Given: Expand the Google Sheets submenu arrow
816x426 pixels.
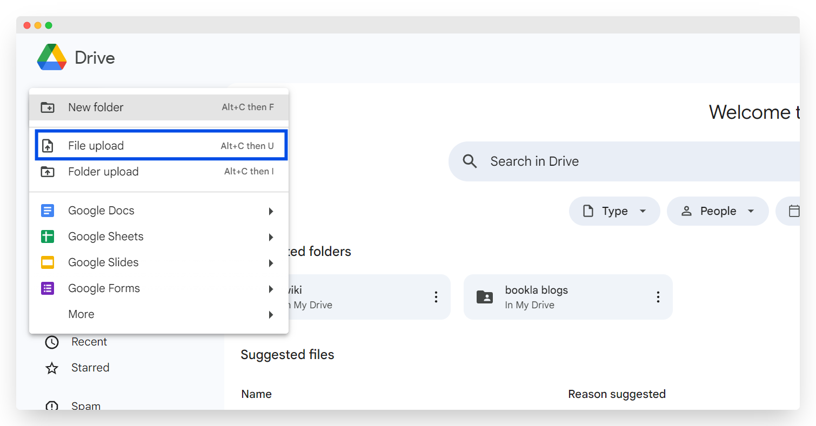Looking at the screenshot, I should tap(271, 237).
